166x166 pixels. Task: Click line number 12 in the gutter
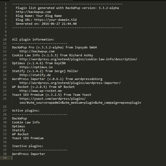(5, 47)
